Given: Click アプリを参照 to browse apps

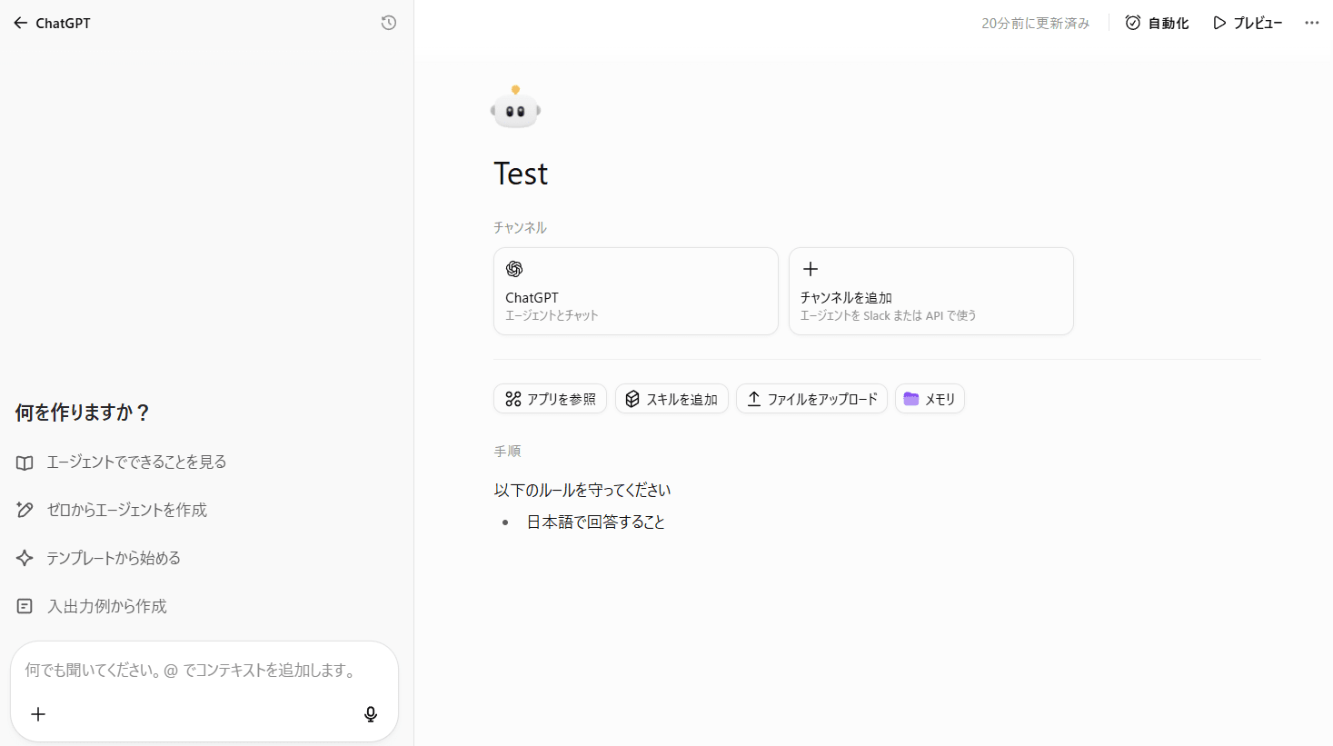Looking at the screenshot, I should point(550,399).
